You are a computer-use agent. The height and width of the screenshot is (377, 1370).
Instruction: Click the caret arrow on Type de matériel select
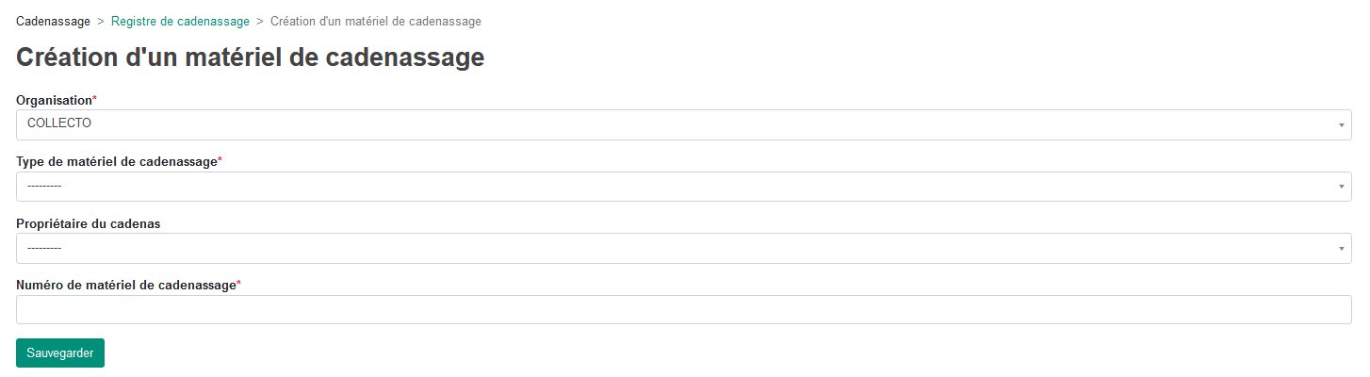click(x=1341, y=187)
